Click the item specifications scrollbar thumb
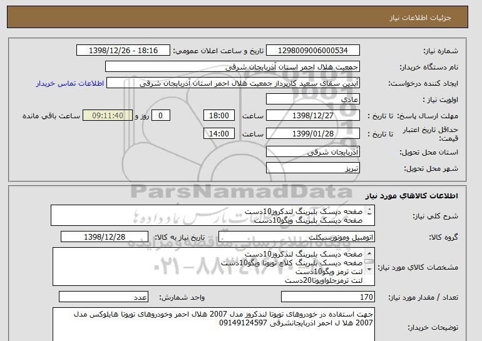This screenshot has height=341, width=482. pyautogui.click(x=369, y=262)
